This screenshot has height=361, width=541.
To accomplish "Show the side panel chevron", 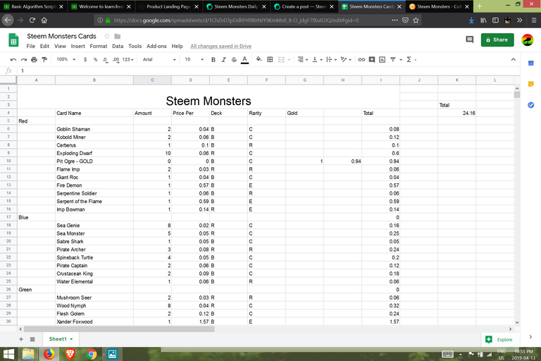I will click(530, 337).
